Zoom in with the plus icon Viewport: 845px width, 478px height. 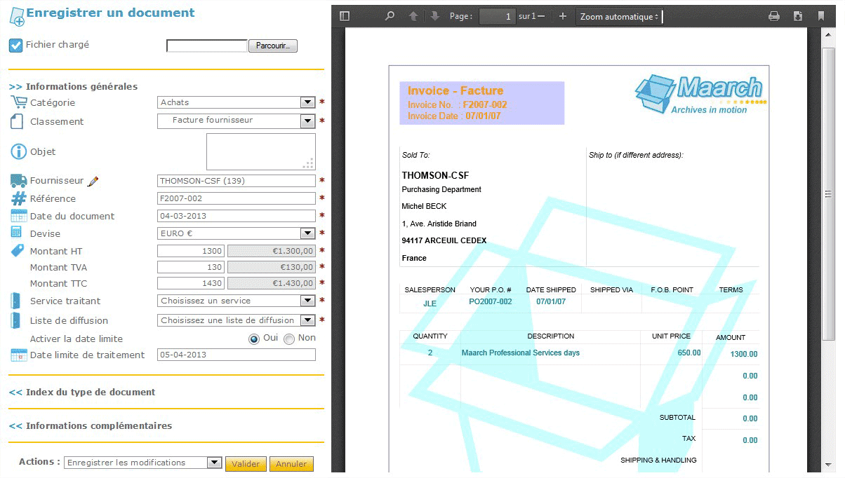click(562, 16)
